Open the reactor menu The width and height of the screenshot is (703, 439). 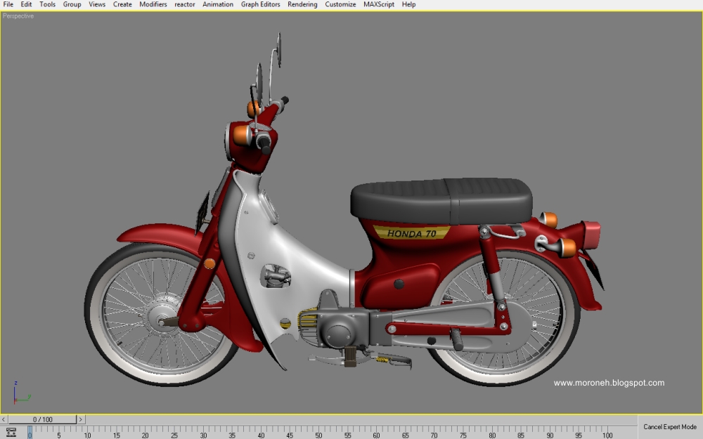185,4
